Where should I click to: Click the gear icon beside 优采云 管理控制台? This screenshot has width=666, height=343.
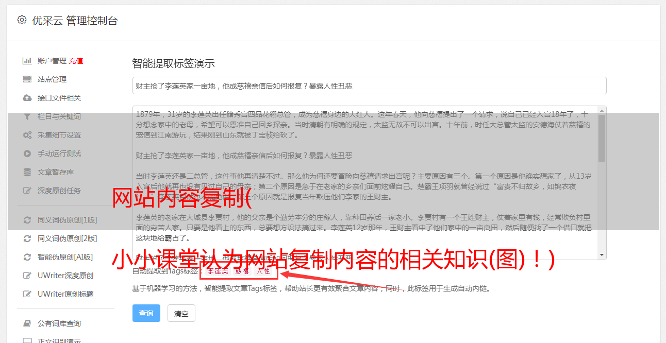coord(22,20)
